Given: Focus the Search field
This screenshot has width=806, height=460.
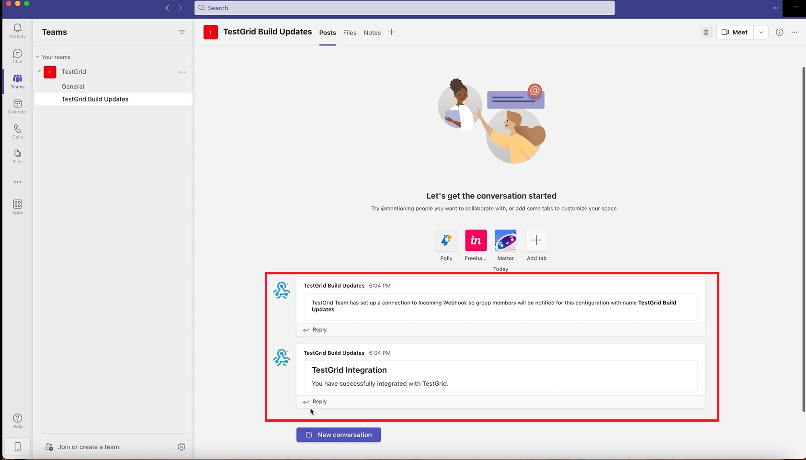Looking at the screenshot, I should [404, 8].
